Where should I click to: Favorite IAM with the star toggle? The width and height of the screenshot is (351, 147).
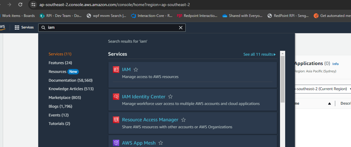[x=136, y=70]
